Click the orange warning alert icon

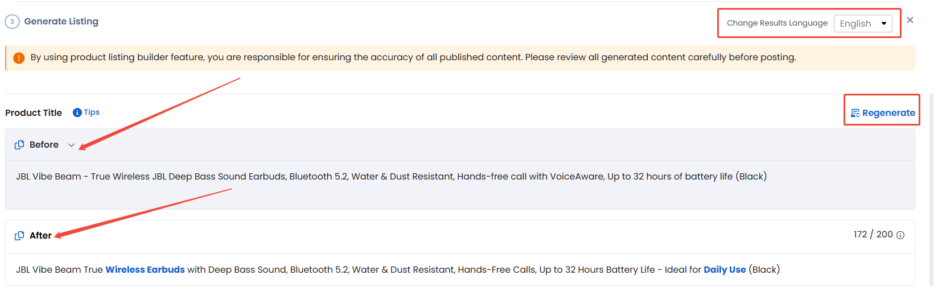tap(19, 58)
